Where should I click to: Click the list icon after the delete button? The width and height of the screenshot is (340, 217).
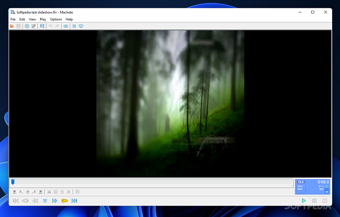[x=77, y=192]
